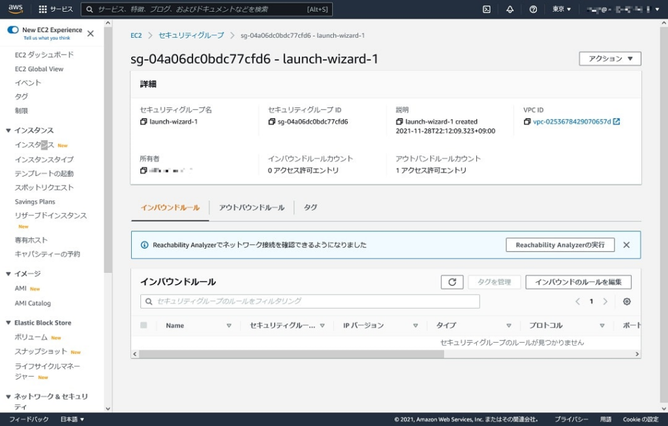Open the table preferences gear icon
Viewport: 668px width, 426px height.
coord(627,302)
